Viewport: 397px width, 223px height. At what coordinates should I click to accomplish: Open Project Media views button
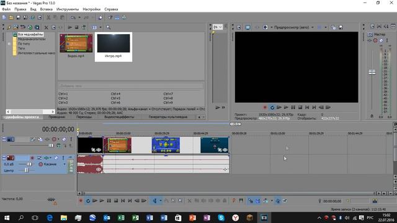click(94, 27)
